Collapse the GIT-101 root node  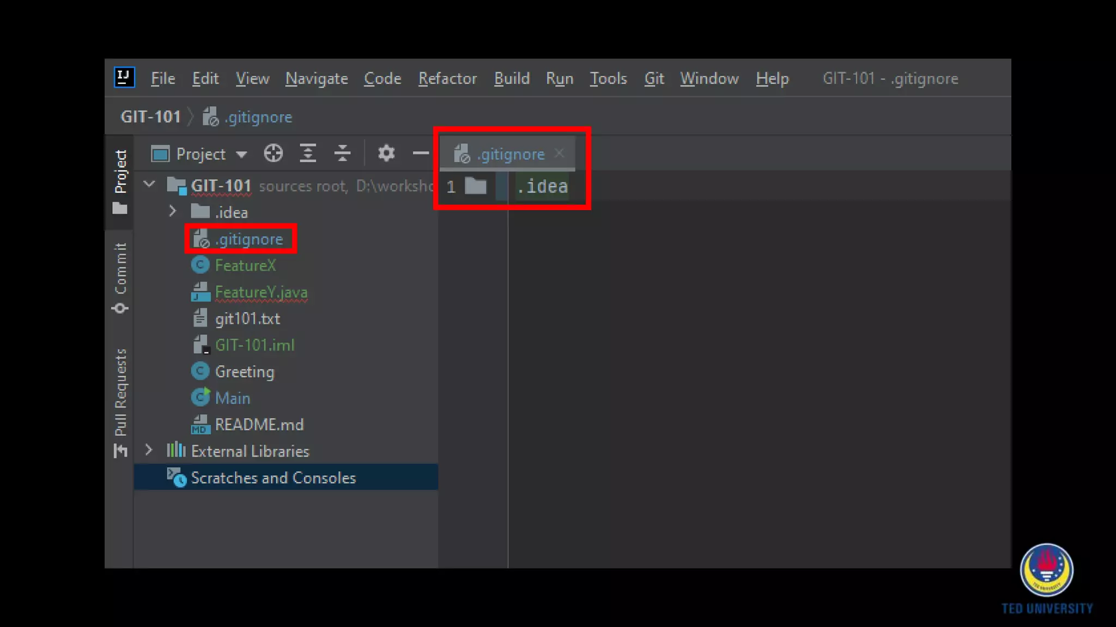point(149,185)
